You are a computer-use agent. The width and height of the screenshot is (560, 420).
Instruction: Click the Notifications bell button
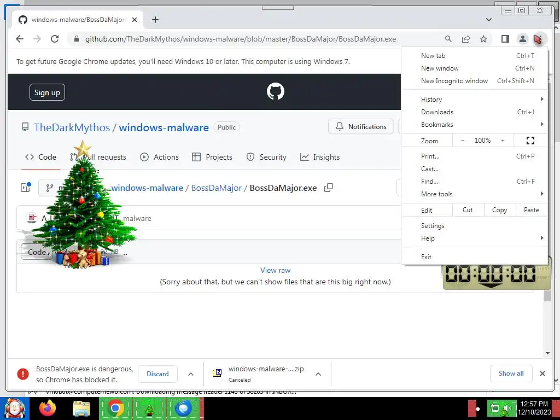pyautogui.click(x=361, y=126)
